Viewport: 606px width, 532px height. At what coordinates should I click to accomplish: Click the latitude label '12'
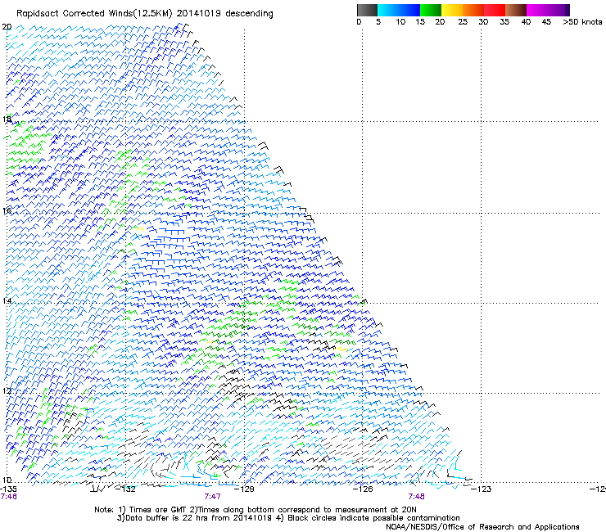coord(7,390)
